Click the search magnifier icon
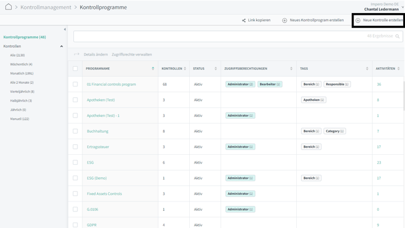This screenshot has height=228, width=405. click(397, 37)
